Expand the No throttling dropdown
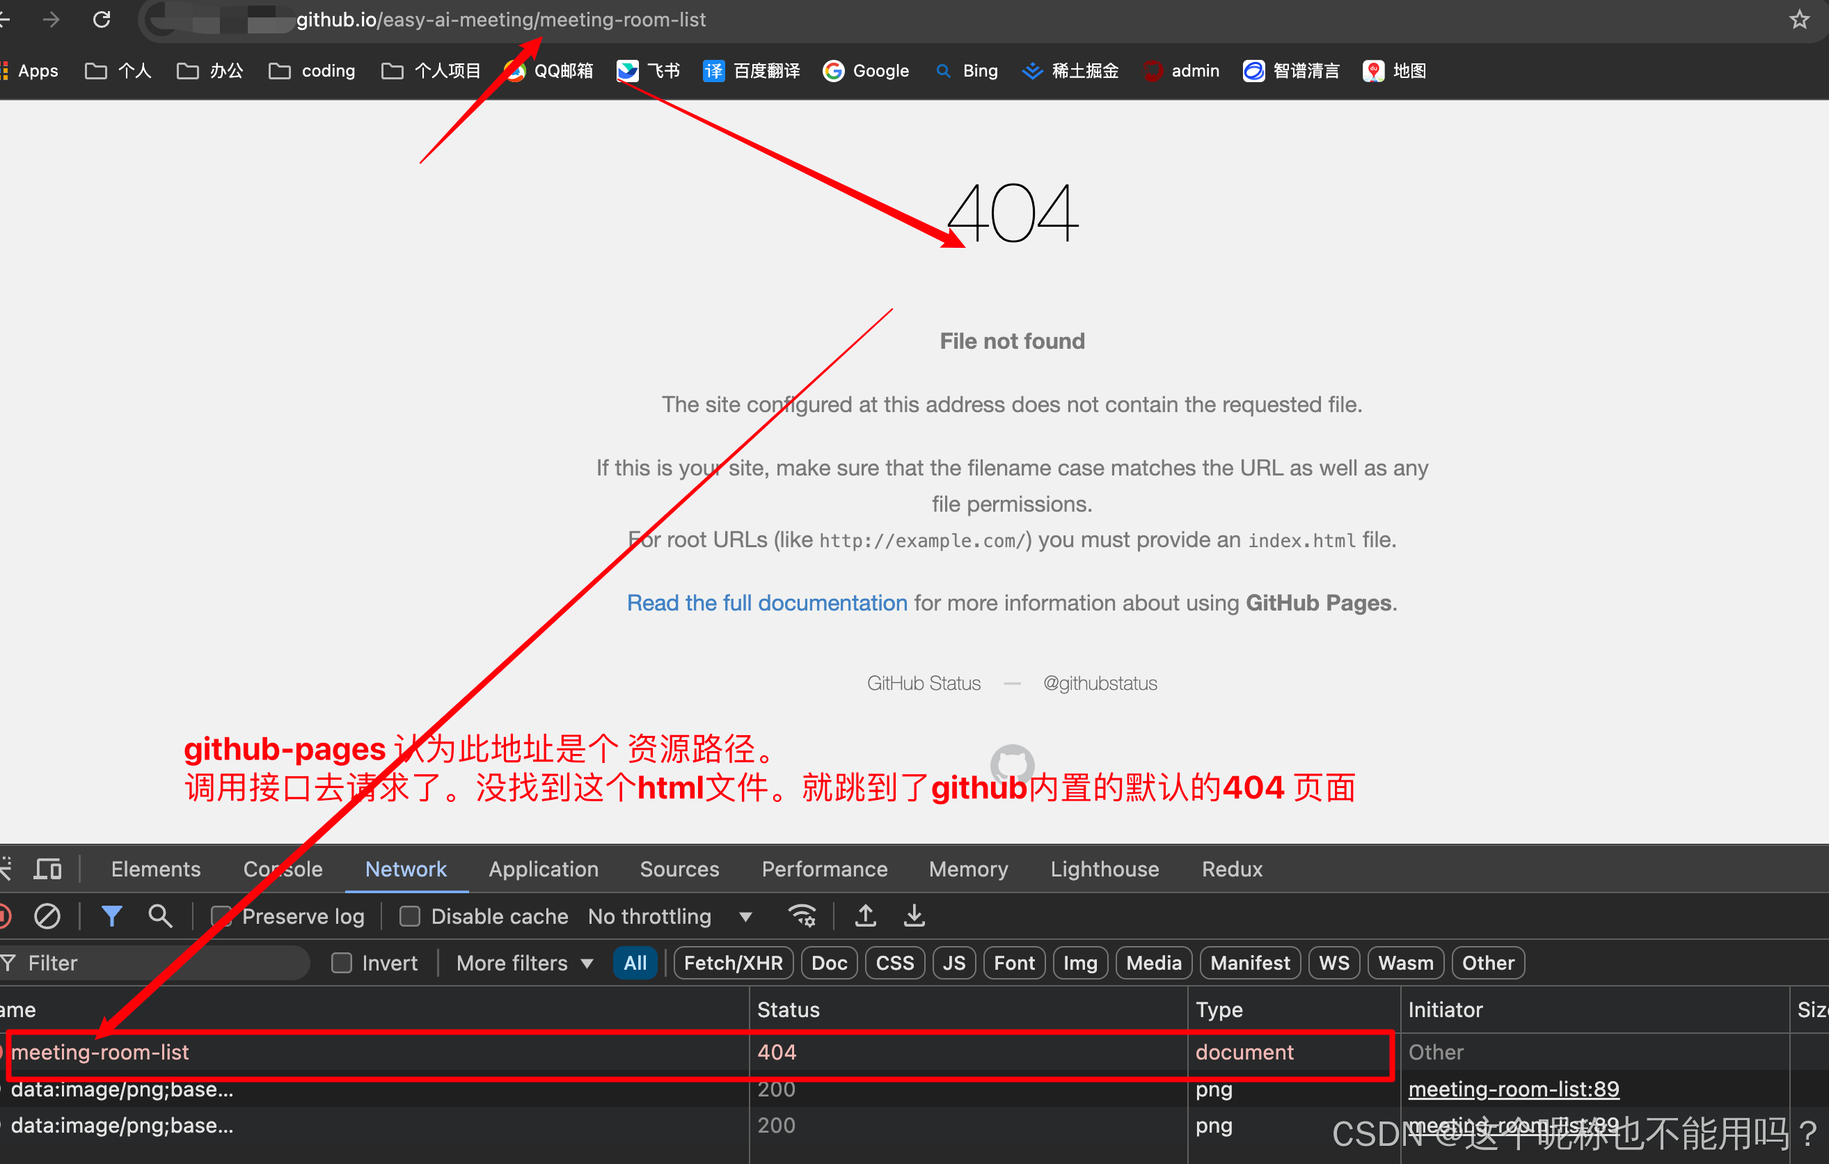 click(x=670, y=916)
